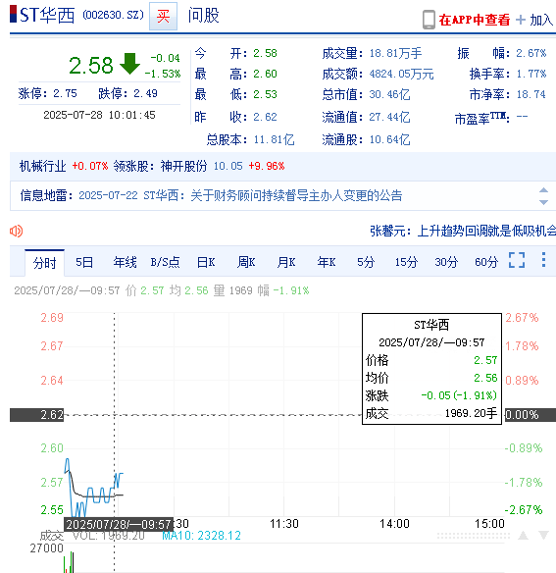Open the fullscreen chart icon
Viewport: 556px width, 573px height.
pyautogui.click(x=517, y=260)
